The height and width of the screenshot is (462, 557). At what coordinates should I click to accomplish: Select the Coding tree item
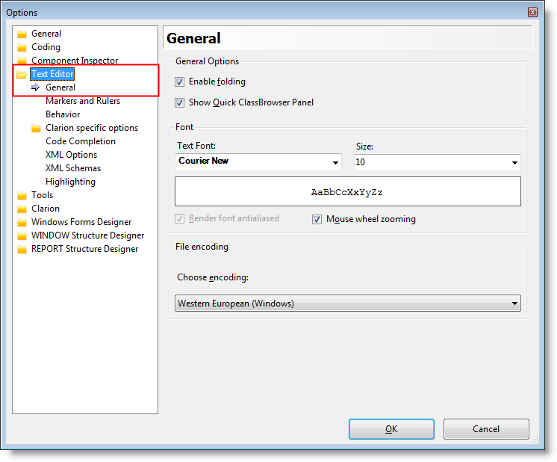click(46, 47)
